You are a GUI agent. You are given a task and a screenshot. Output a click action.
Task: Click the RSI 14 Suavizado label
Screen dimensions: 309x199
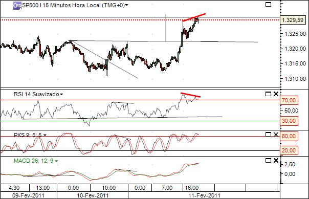tap(36, 94)
